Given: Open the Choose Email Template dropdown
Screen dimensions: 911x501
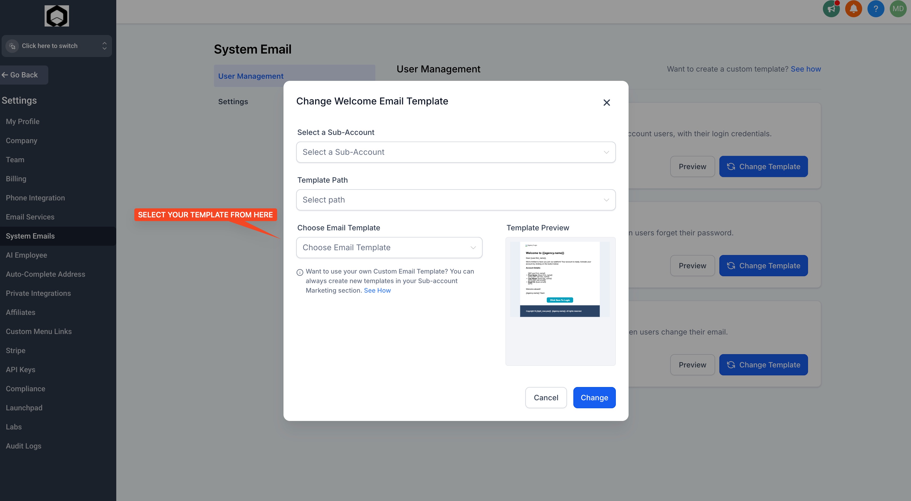Looking at the screenshot, I should [389, 248].
